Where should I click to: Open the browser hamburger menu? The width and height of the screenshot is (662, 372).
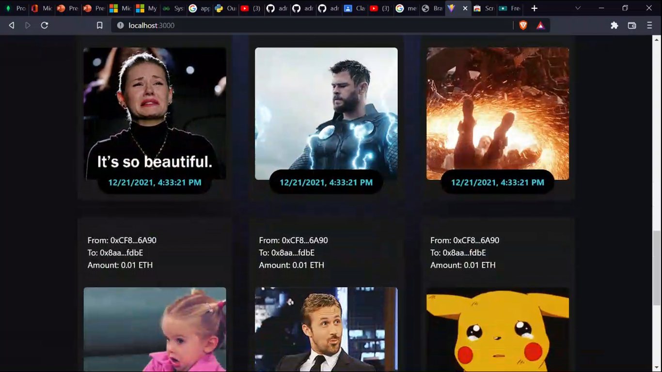pyautogui.click(x=649, y=25)
